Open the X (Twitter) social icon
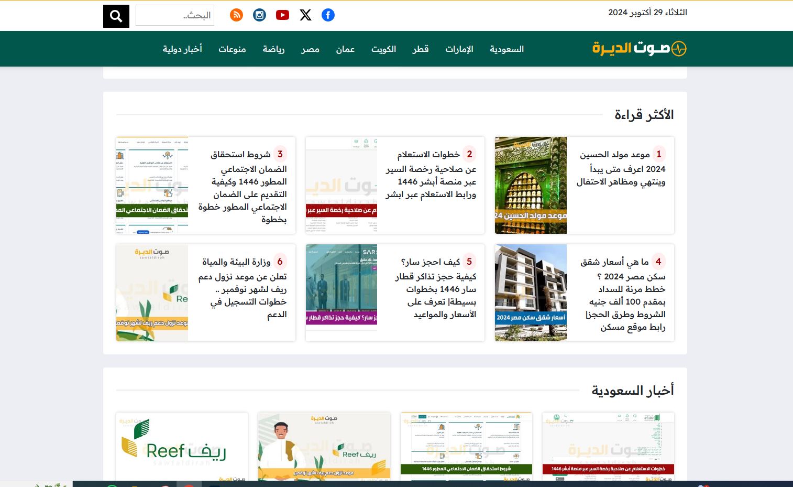This screenshot has width=793, height=487. point(305,15)
